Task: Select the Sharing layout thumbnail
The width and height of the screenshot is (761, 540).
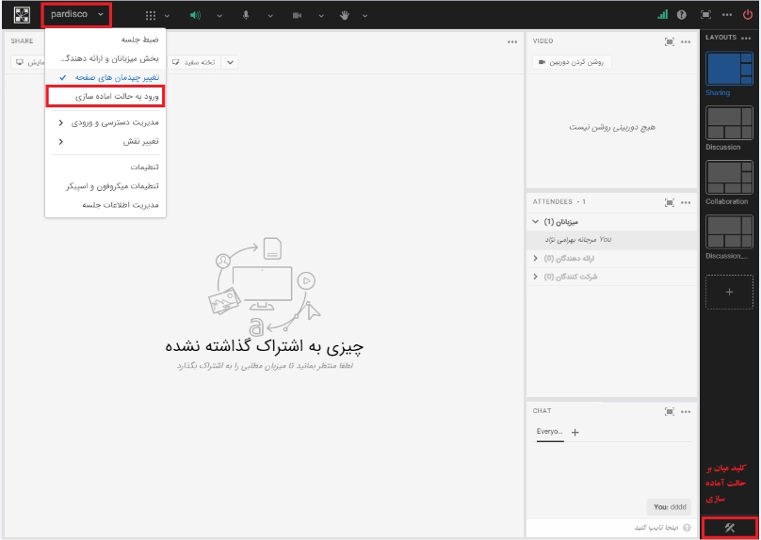Action: 729,69
